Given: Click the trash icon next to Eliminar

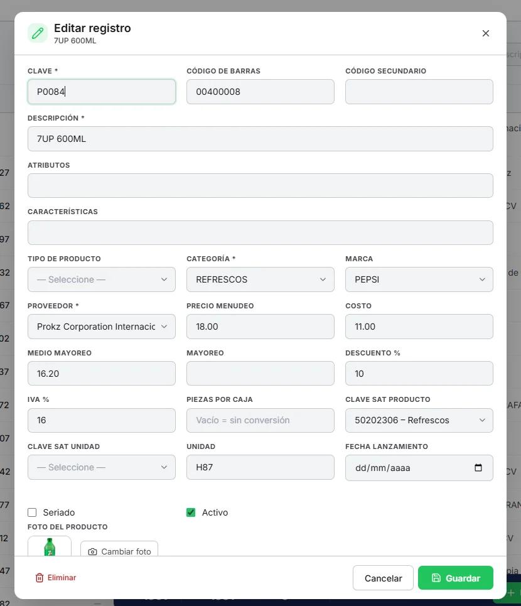Looking at the screenshot, I should coord(40,577).
